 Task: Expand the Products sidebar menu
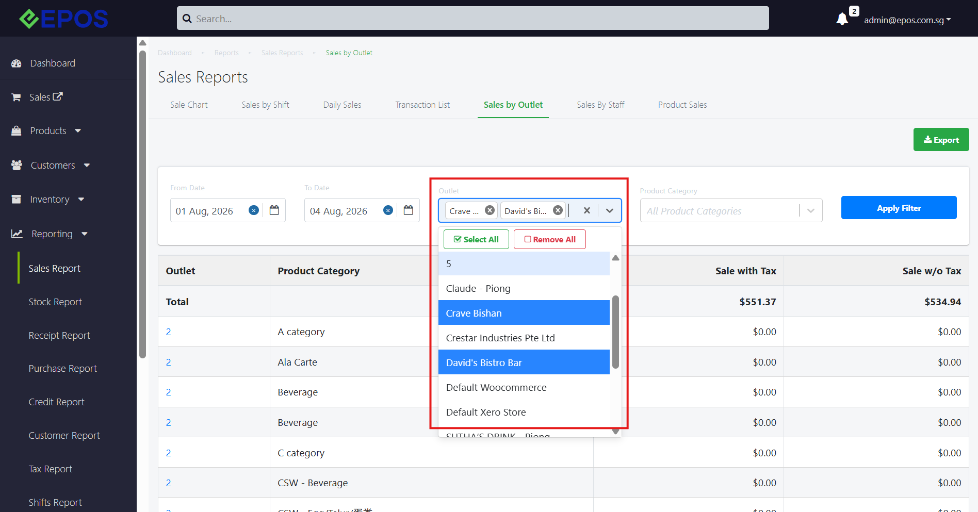point(78,131)
